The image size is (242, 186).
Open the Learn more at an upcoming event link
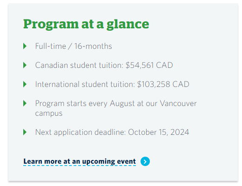pyautogui.click(x=80, y=161)
